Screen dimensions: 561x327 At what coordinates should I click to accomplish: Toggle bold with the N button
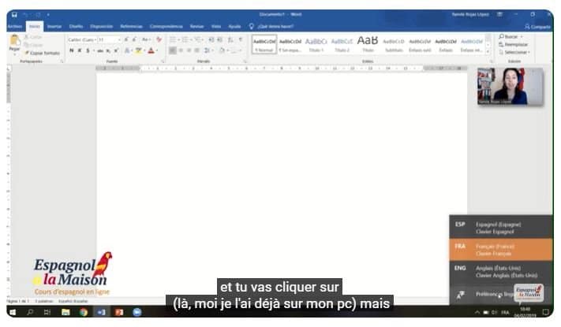pos(72,50)
